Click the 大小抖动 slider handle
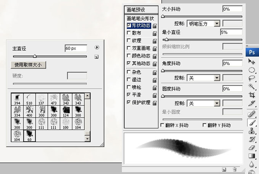Image resolution: width=259 pixels, height=174 pixels. [163, 16]
